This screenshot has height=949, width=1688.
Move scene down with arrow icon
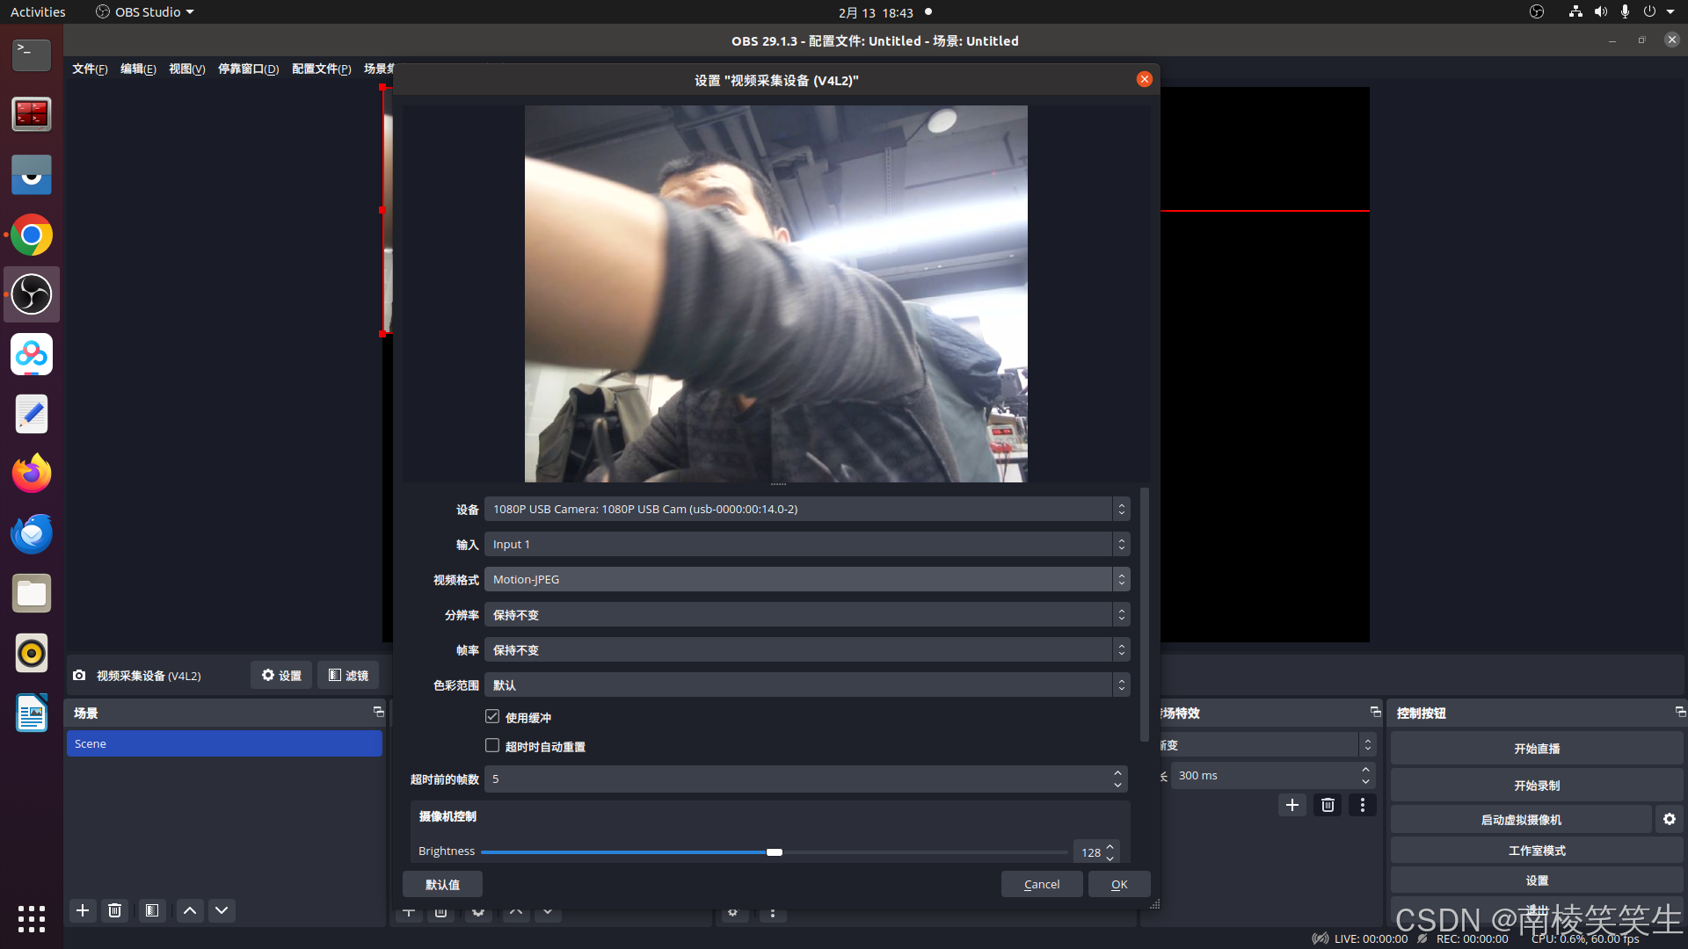(x=222, y=910)
